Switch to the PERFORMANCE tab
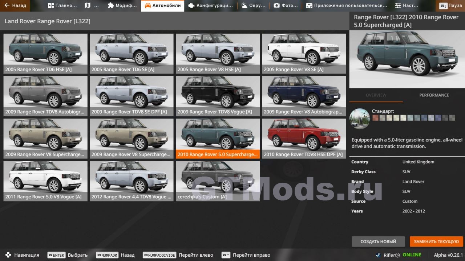This screenshot has height=261, width=465. click(x=434, y=95)
